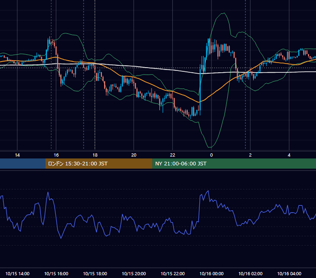The height and width of the screenshot is (278, 316).
Task: Click the hour label 4 on the axis
Action: [289, 155]
